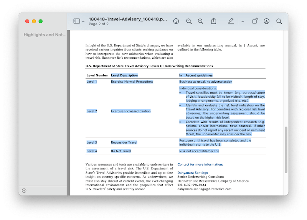
Task: Click the zoom out magnifier icon
Action: (189, 21)
